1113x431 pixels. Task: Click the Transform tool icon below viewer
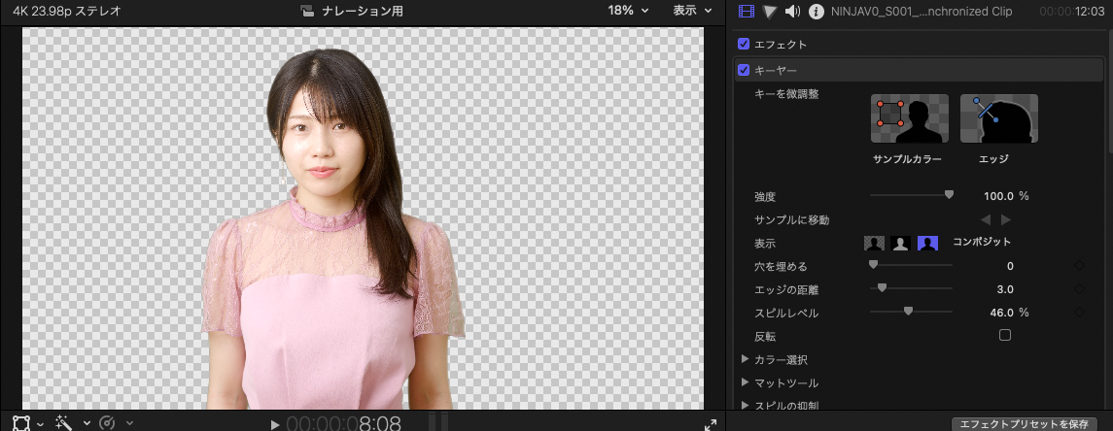[x=22, y=423]
